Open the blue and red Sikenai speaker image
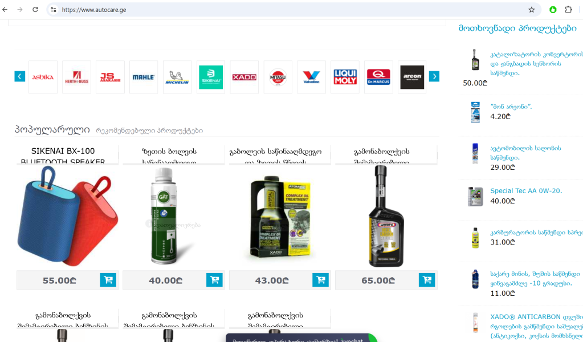 [68, 217]
